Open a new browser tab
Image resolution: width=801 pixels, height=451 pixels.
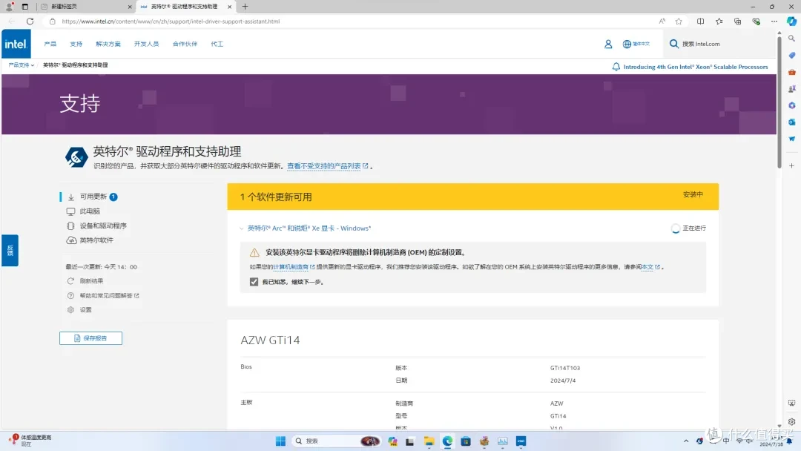pos(245,7)
